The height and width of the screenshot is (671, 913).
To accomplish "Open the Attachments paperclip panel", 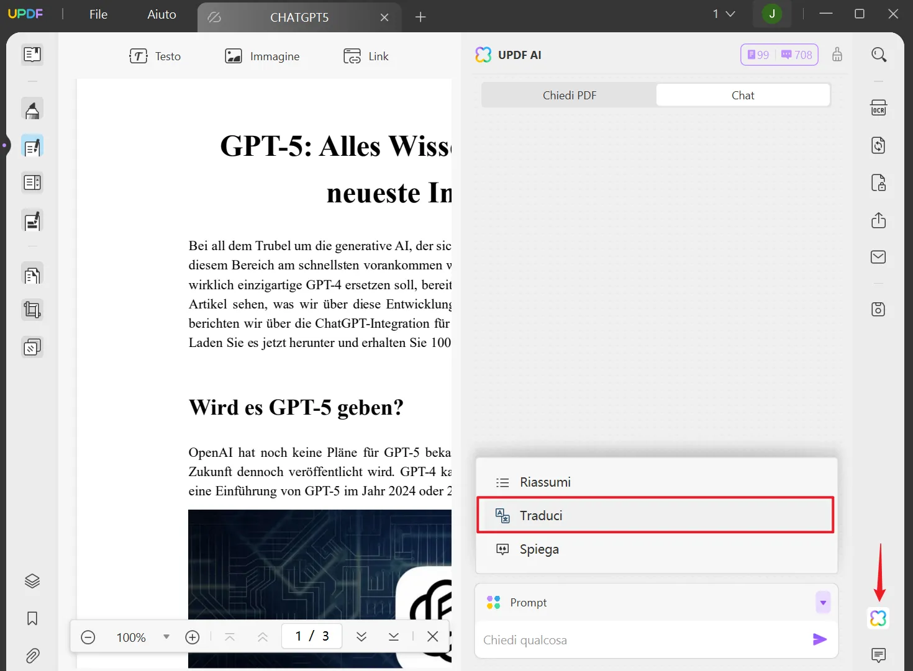I will click(32, 655).
